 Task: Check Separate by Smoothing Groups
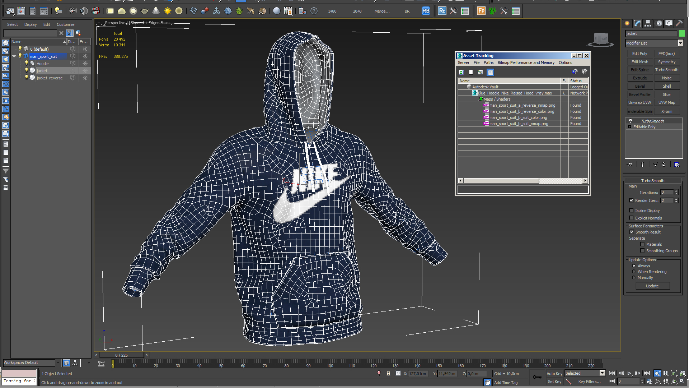pyautogui.click(x=642, y=251)
